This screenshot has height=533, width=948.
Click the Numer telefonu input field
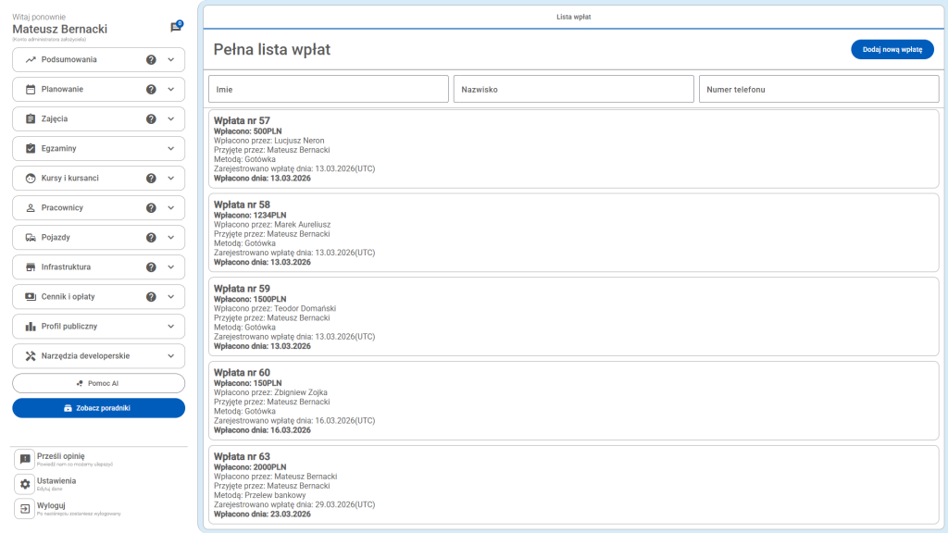coord(818,88)
